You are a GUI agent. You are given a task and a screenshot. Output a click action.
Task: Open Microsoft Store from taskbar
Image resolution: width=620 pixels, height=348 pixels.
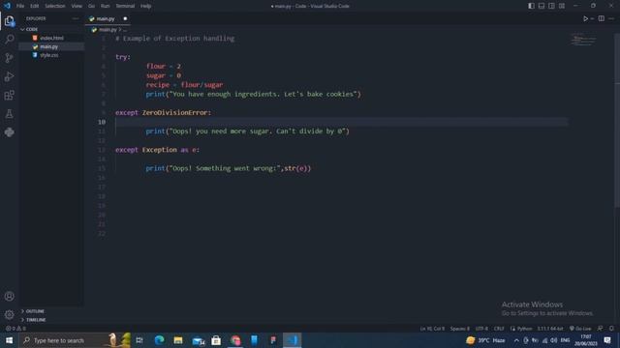(216, 340)
